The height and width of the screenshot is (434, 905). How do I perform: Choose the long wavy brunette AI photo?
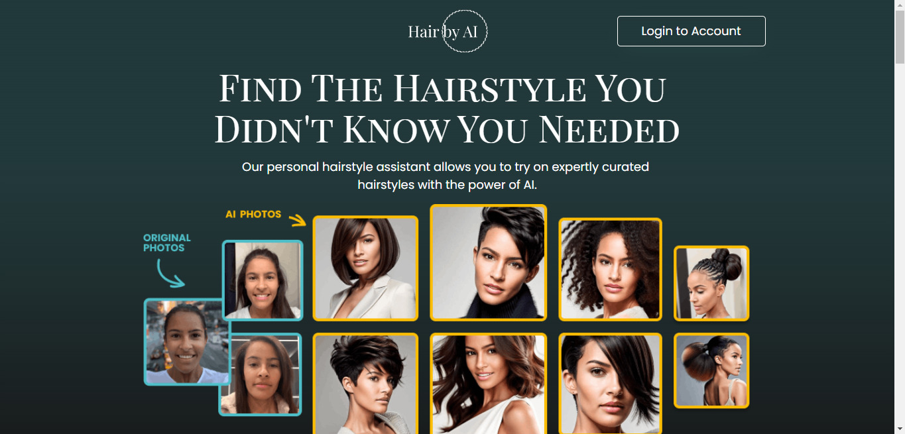pos(489,384)
